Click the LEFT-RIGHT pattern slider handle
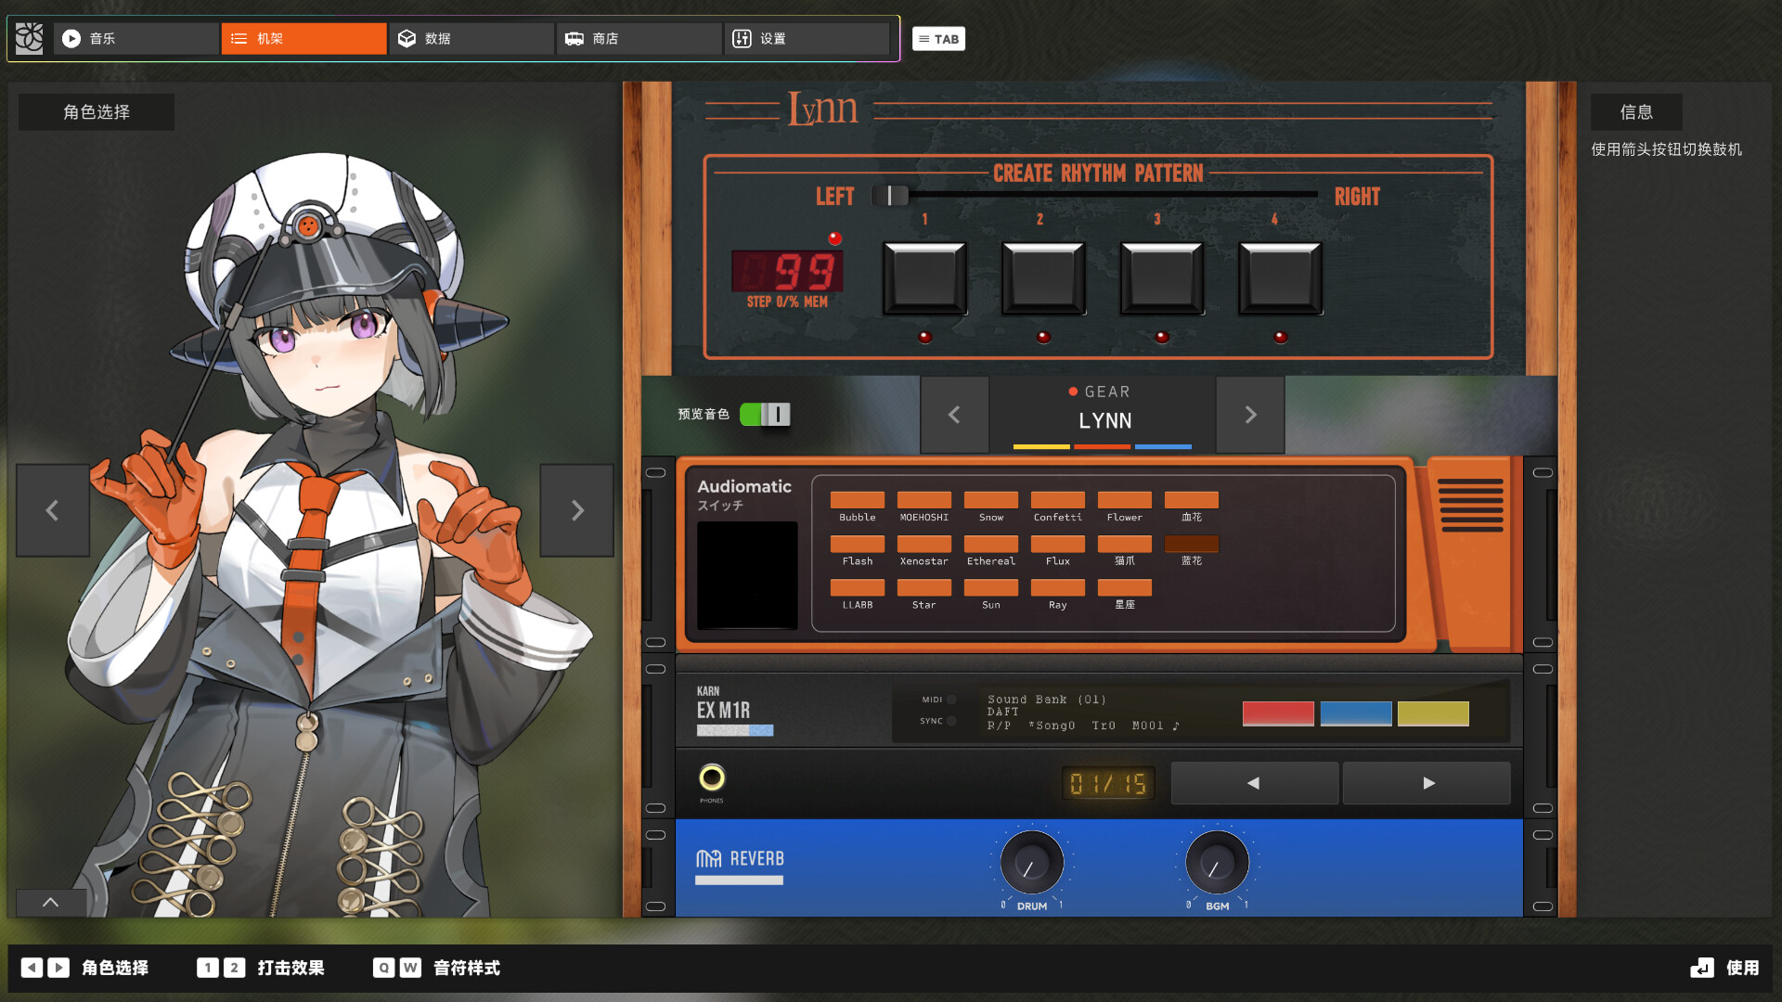The width and height of the screenshot is (1782, 1002). tap(890, 195)
